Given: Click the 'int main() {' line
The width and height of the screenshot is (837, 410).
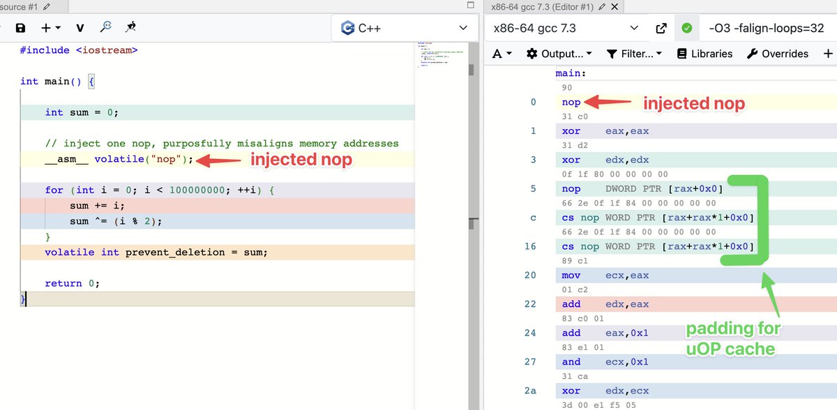Looking at the screenshot, I should [x=57, y=82].
